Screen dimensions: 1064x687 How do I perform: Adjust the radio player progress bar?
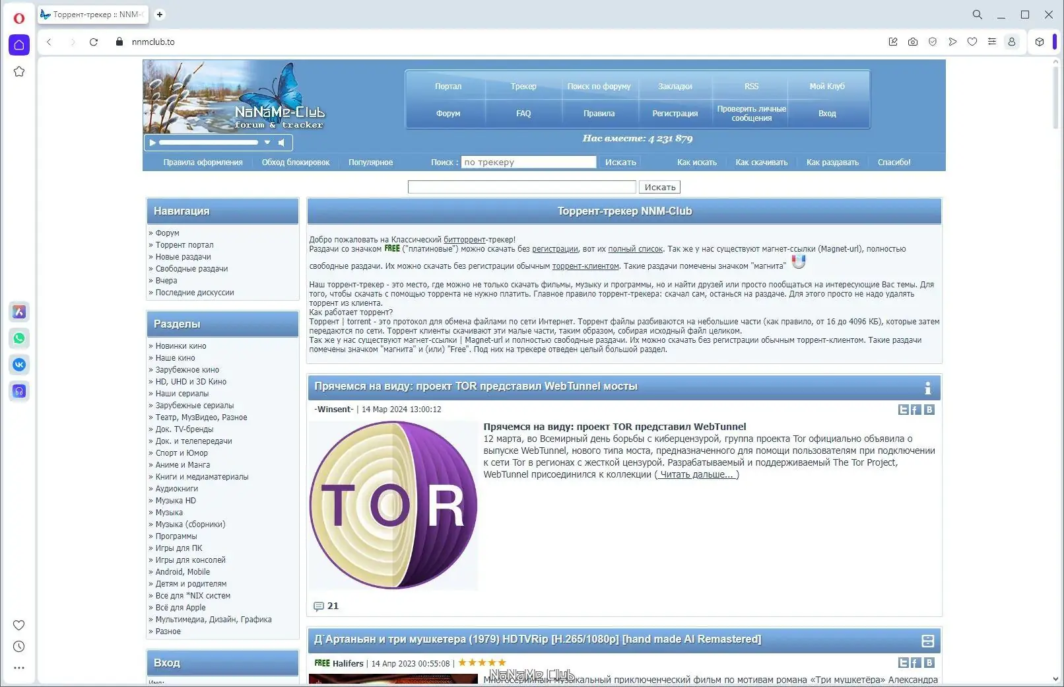[209, 142]
